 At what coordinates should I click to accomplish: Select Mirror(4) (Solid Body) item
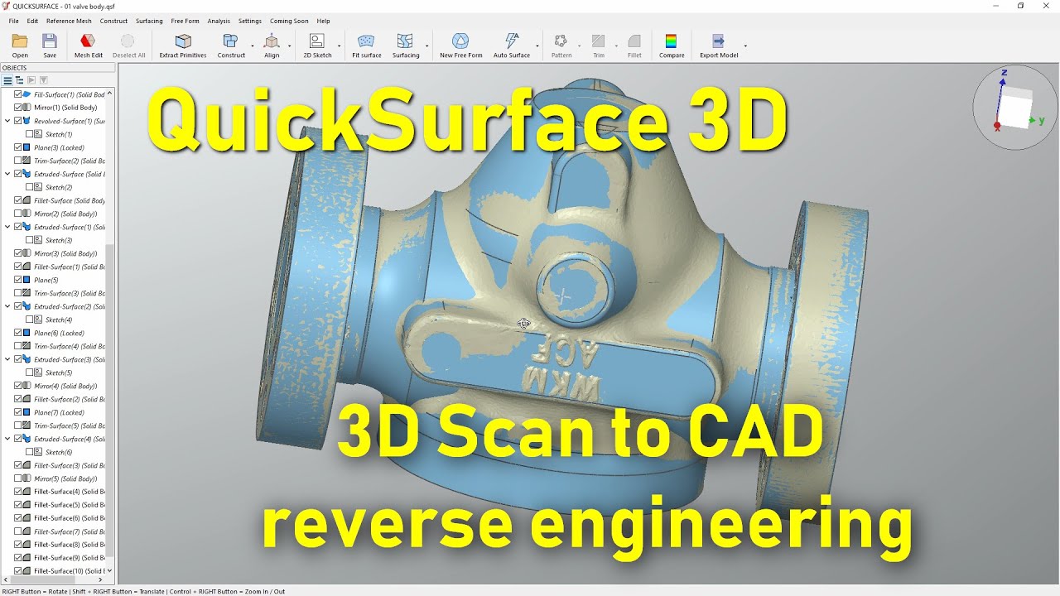[65, 386]
